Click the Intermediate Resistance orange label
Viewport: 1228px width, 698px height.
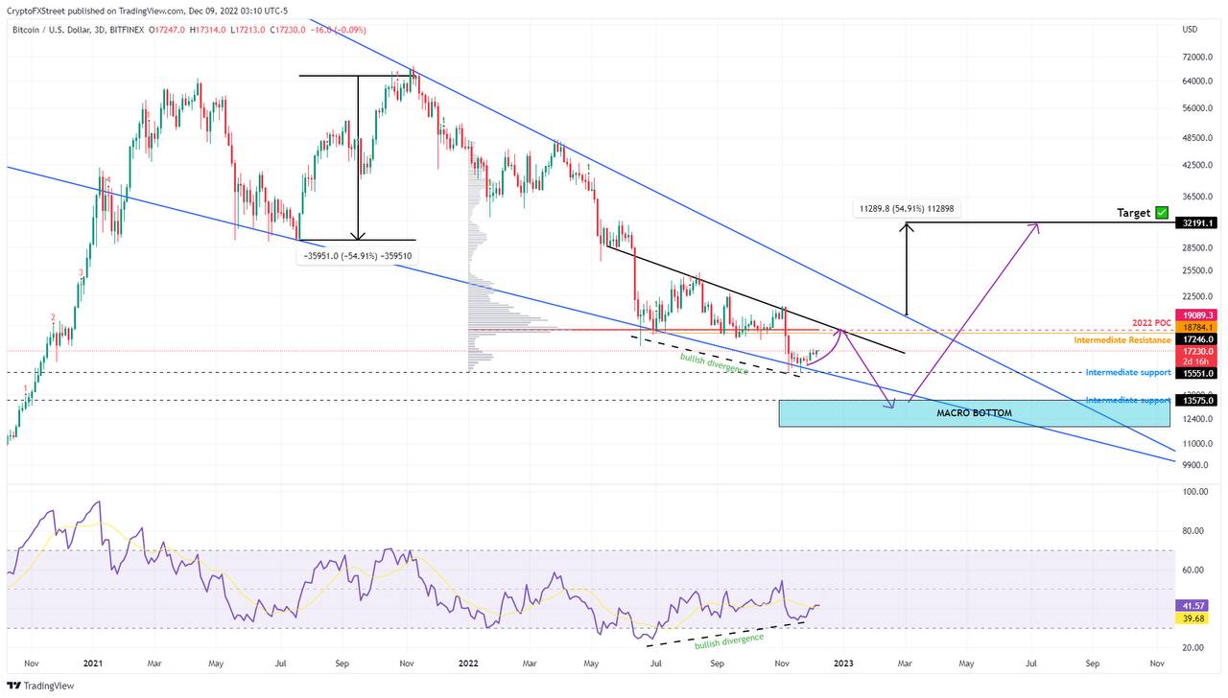click(1122, 340)
